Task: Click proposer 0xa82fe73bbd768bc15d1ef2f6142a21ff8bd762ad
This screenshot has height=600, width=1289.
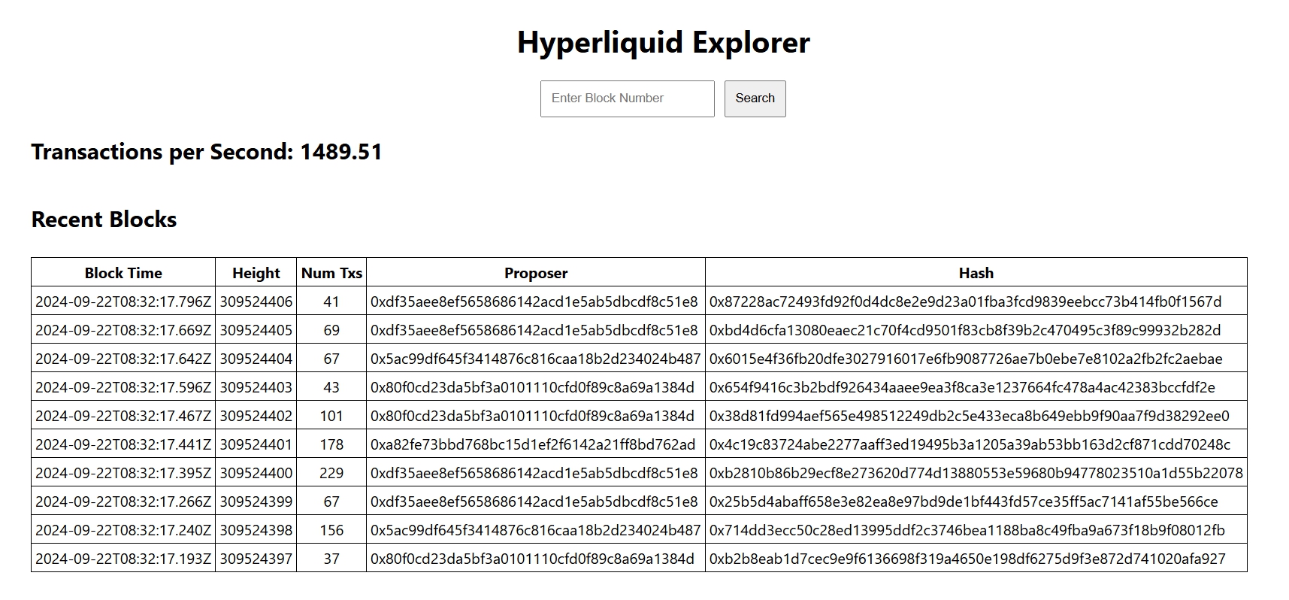Action: (x=533, y=444)
